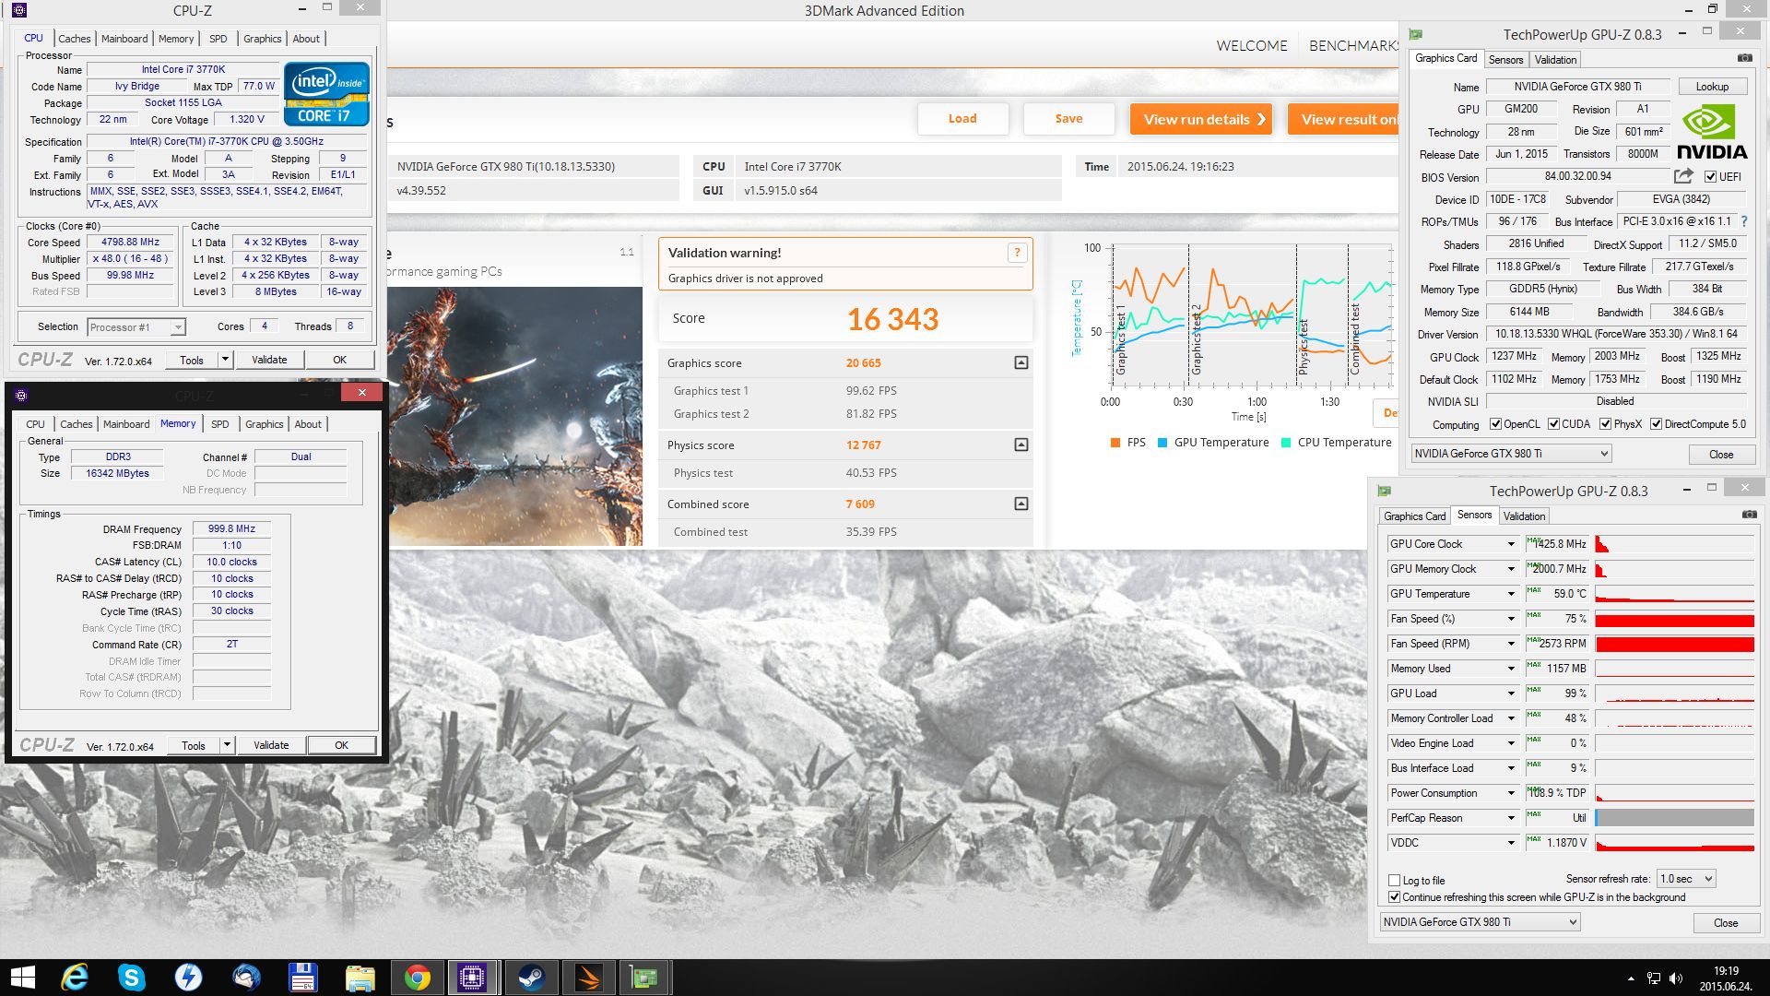Open Validation tab in lower GPU-Z window
This screenshot has width=1770, height=996.
coord(1524,516)
